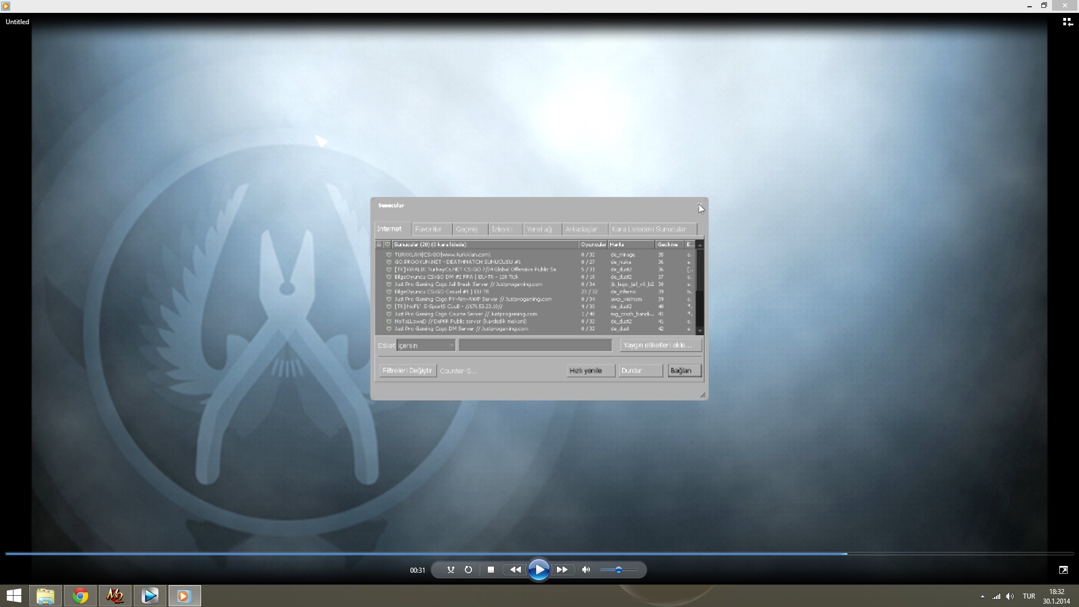Image resolution: width=1079 pixels, height=607 pixels.
Task: Click the Bağlan button
Action: click(x=683, y=370)
